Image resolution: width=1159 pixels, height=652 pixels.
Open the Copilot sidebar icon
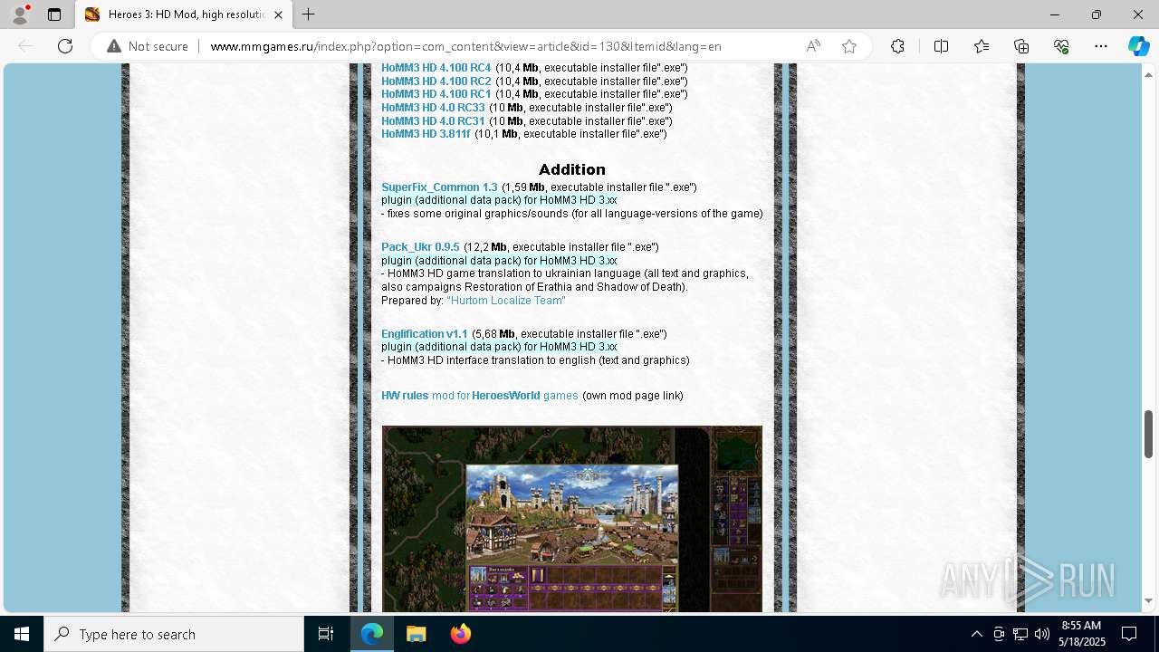tap(1138, 46)
